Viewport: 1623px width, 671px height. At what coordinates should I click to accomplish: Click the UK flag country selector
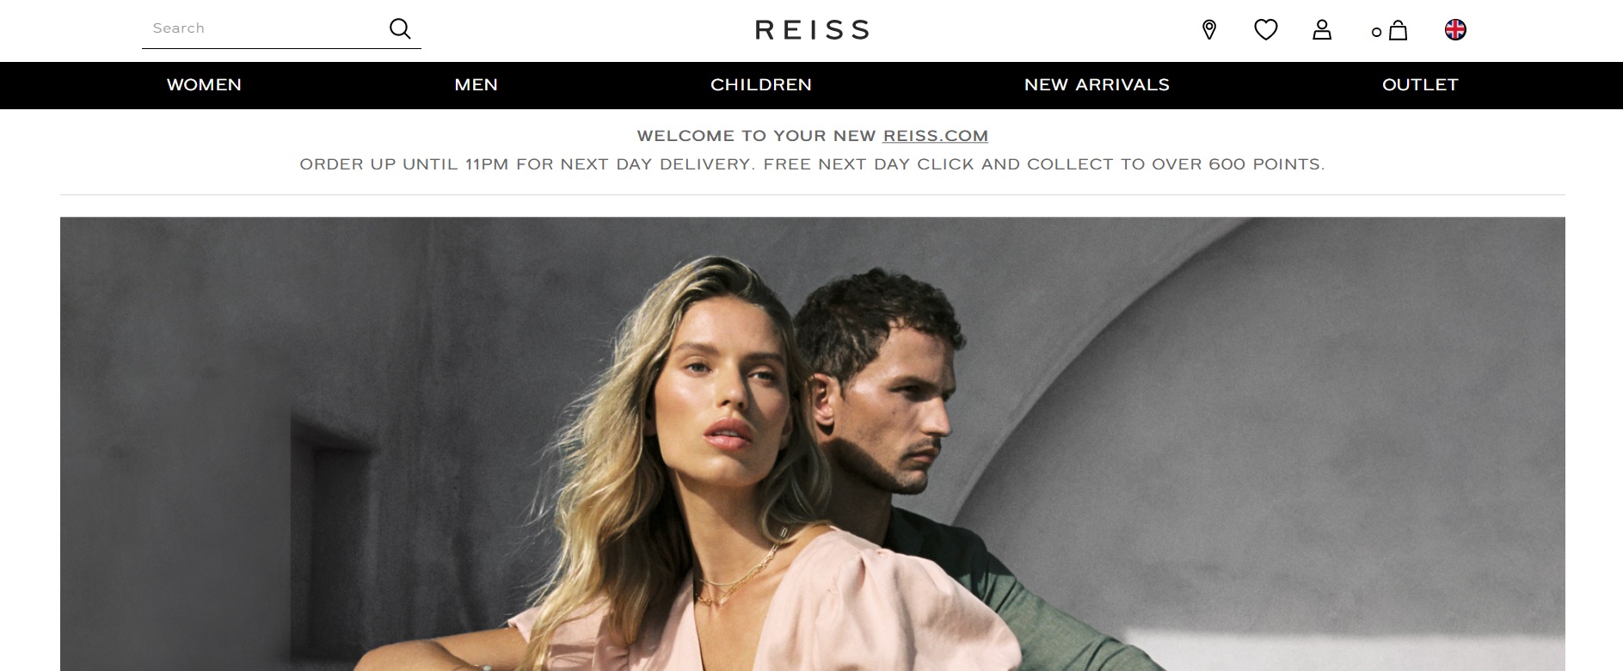click(1455, 30)
